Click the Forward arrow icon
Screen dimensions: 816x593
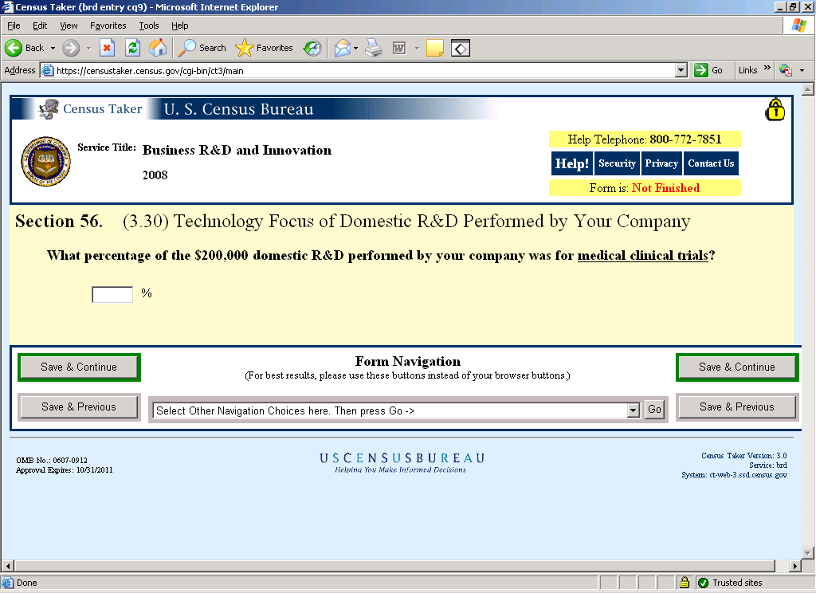pos(71,48)
